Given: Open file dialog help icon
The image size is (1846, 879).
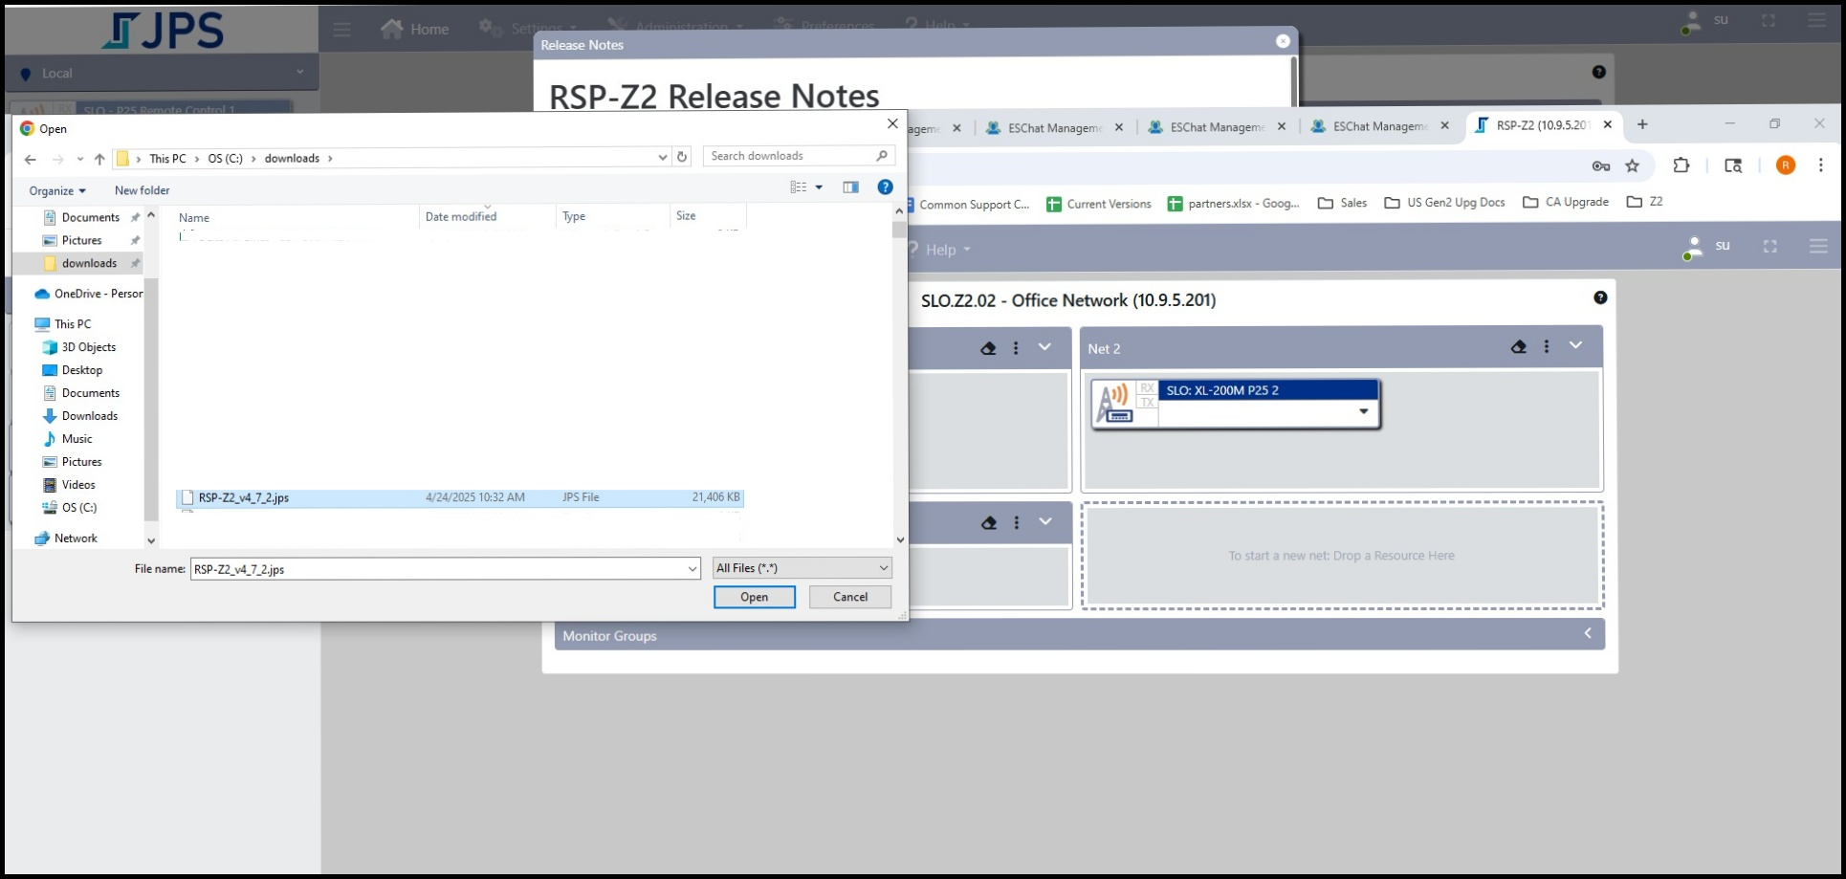Looking at the screenshot, I should [x=886, y=187].
